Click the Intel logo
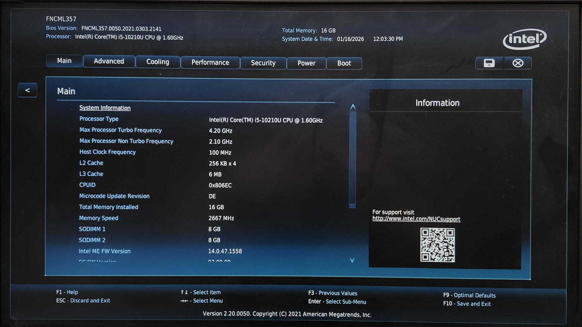 click(x=525, y=39)
